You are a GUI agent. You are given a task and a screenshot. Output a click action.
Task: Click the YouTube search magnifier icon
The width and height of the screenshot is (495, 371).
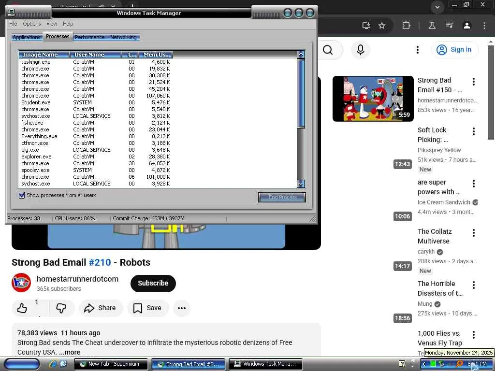point(328,50)
